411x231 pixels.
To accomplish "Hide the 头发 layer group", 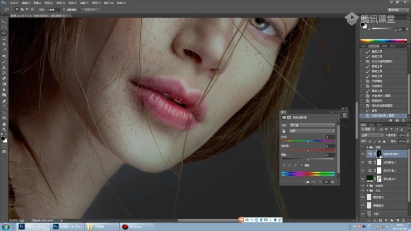I will (x=363, y=191).
